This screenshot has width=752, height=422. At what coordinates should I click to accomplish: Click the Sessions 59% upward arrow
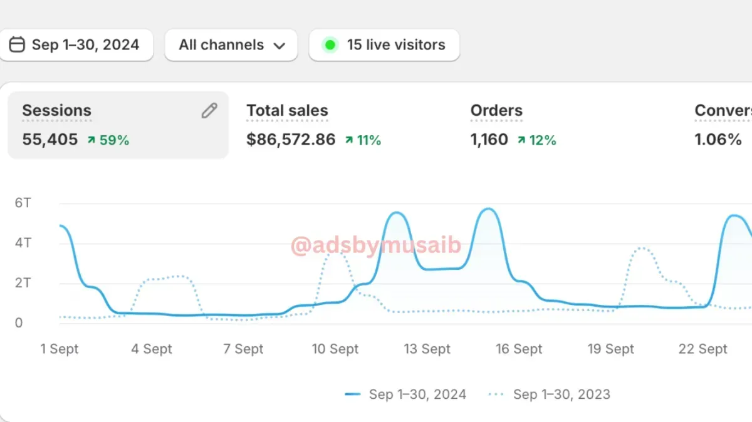click(x=91, y=140)
